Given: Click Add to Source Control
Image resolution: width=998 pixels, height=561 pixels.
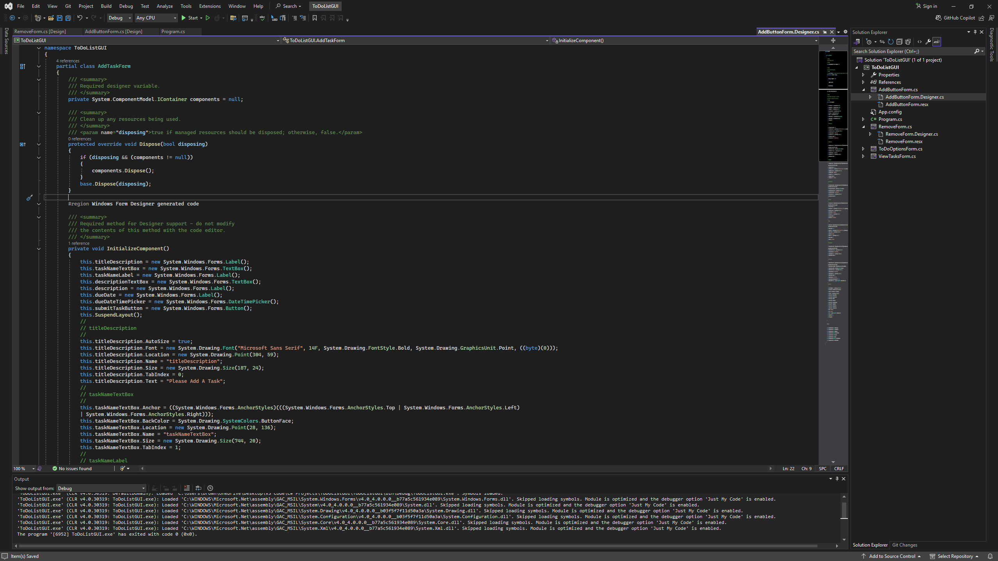Looking at the screenshot, I should click(x=892, y=556).
